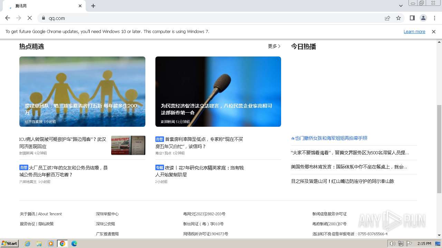Click the network tray icon
442x248 pixels.
[x=401, y=244]
